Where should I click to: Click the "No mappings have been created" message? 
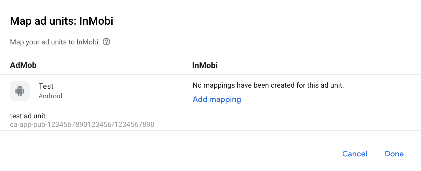click(x=268, y=85)
